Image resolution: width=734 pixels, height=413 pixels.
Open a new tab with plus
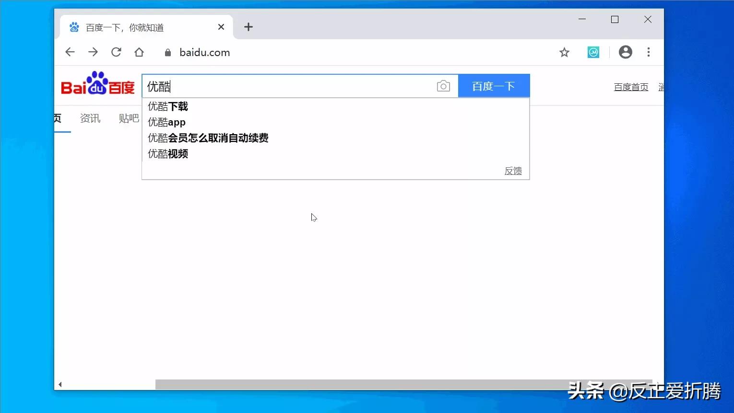pos(249,27)
